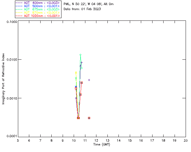Click the x-axis tick label 20
Image resolution: width=191 pixels, height=152 pixels.
(186, 140)
